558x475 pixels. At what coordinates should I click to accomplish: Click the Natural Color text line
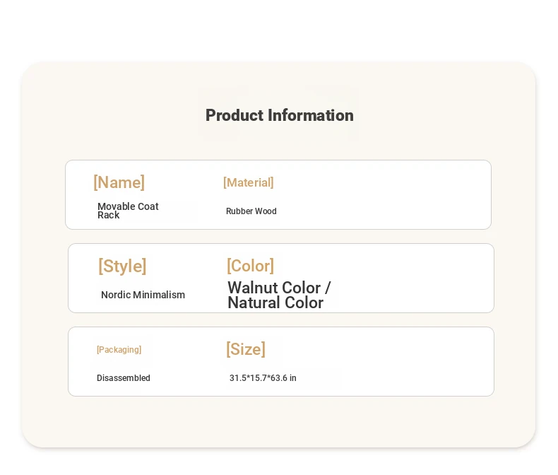click(x=275, y=303)
